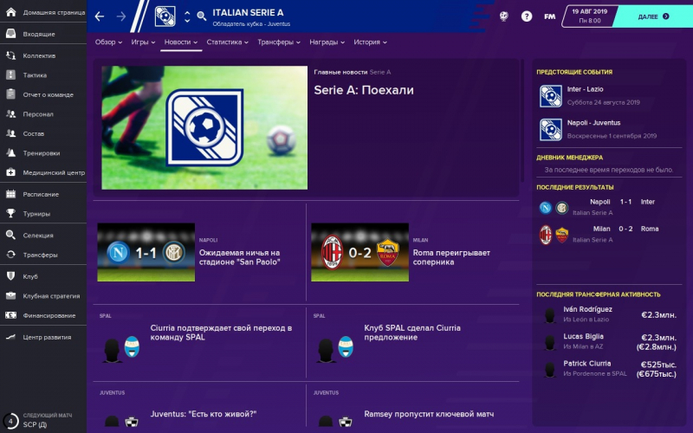This screenshot has width=693, height=433.
Task: Click the ДАЛЕЕ continue button
Action: tap(653, 16)
